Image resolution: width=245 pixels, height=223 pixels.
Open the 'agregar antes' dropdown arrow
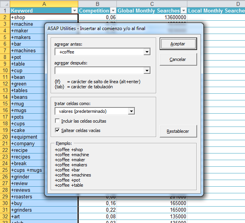[147, 52]
